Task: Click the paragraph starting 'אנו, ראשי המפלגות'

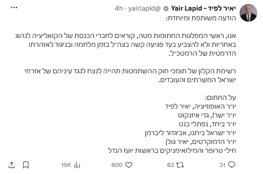Action: pyautogui.click(x=126, y=45)
